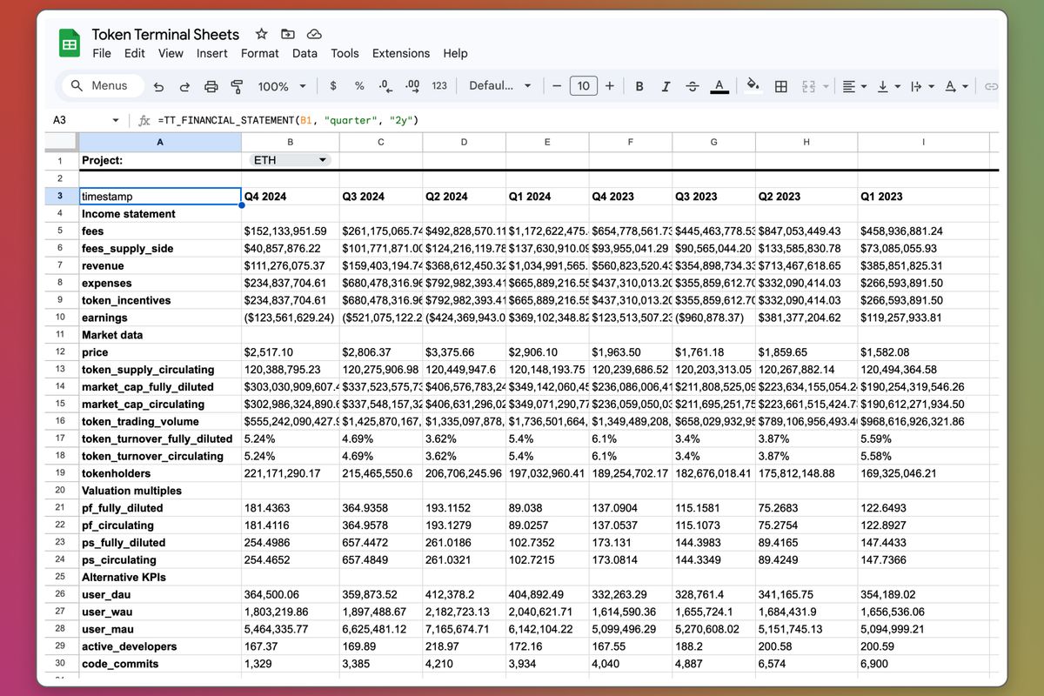Open the Insert menu

click(212, 53)
